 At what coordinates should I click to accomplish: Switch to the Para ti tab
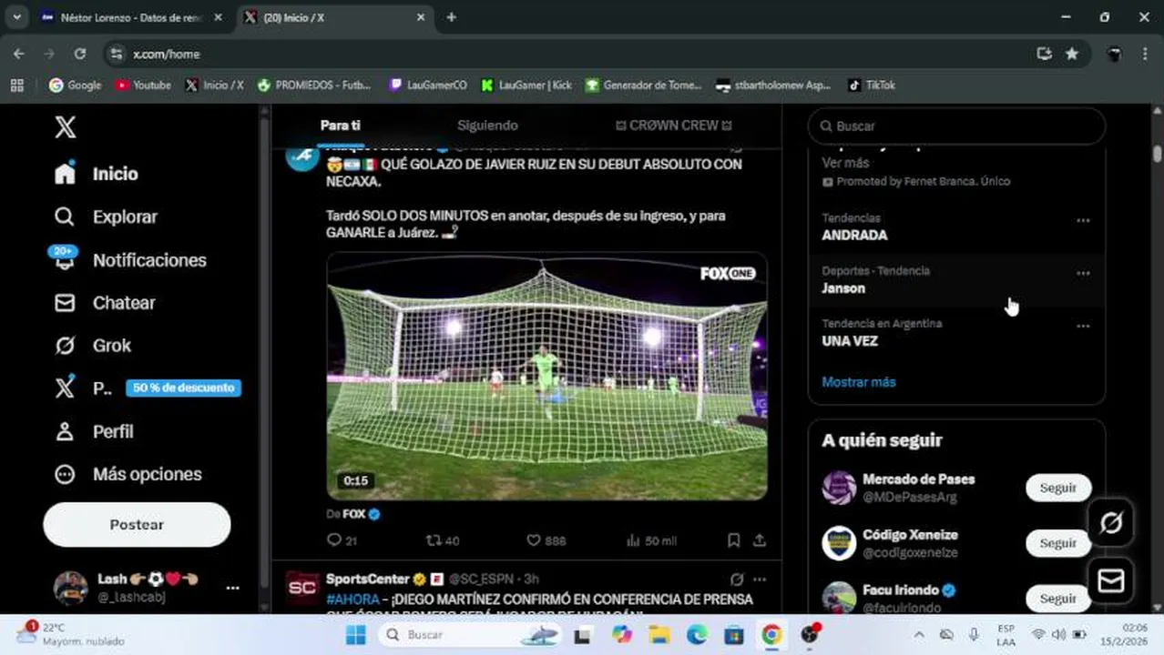(x=341, y=126)
